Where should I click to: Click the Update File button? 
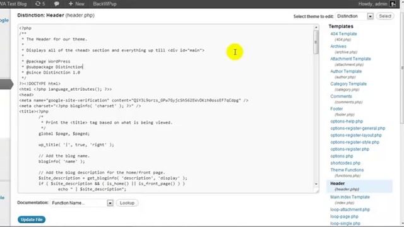pos(32,219)
